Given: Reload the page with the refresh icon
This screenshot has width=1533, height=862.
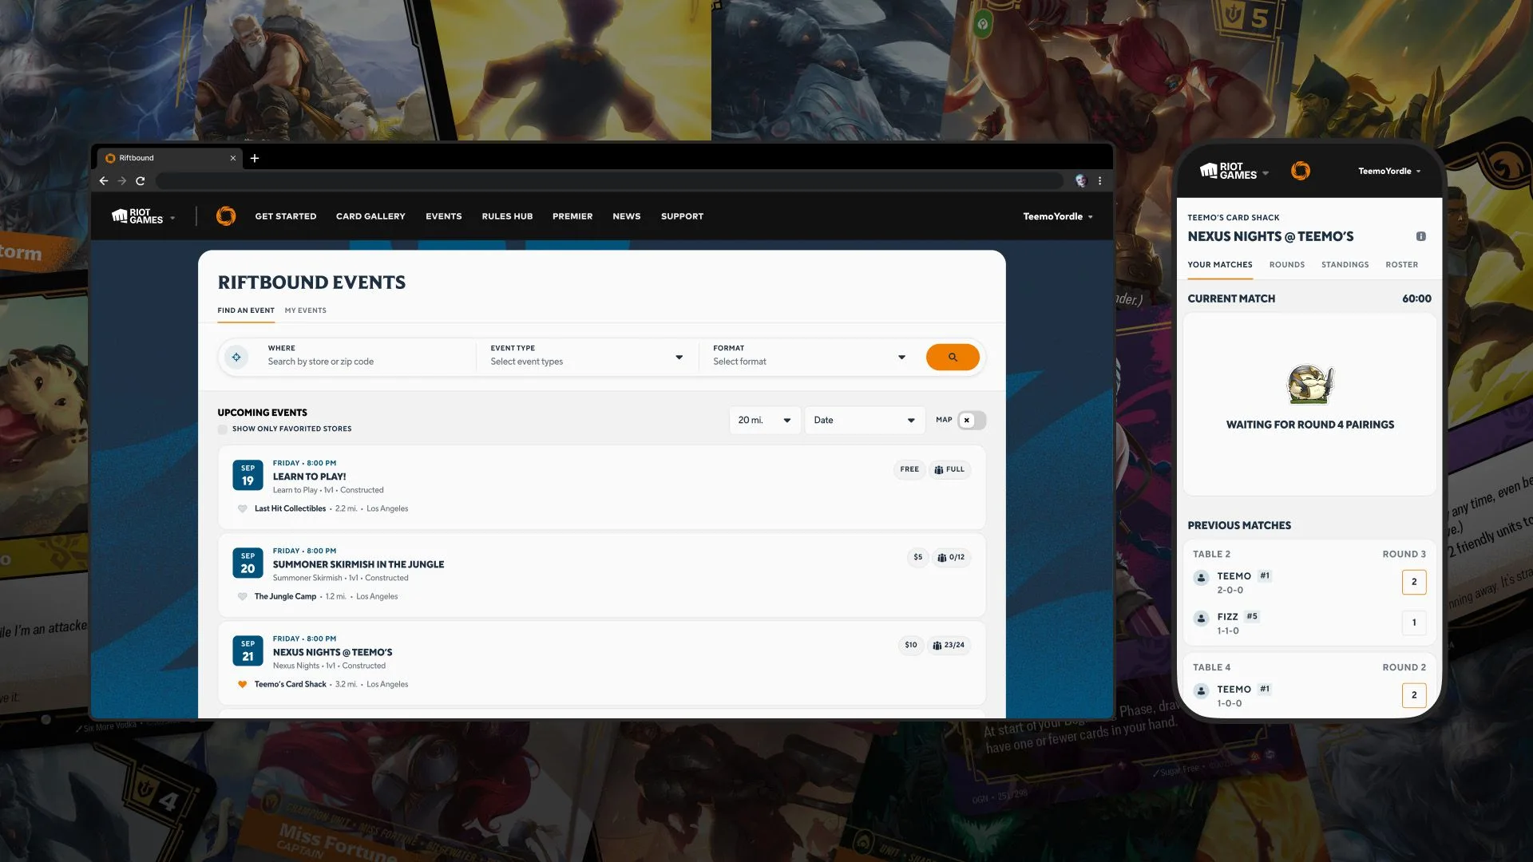Looking at the screenshot, I should 141,181.
